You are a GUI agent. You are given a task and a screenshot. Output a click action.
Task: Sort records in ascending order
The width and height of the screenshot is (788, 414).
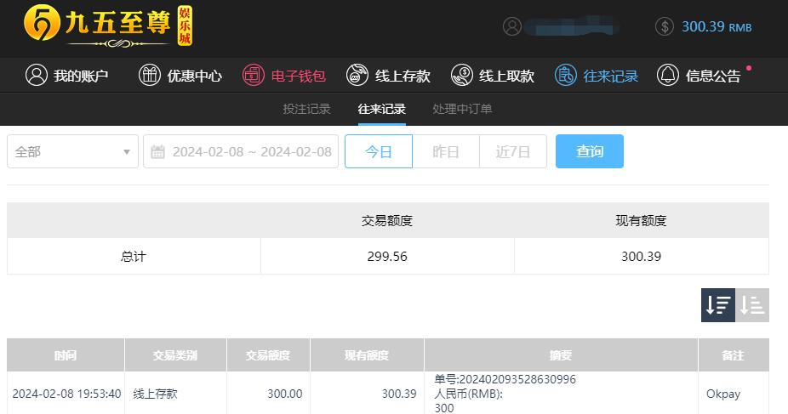pos(752,305)
